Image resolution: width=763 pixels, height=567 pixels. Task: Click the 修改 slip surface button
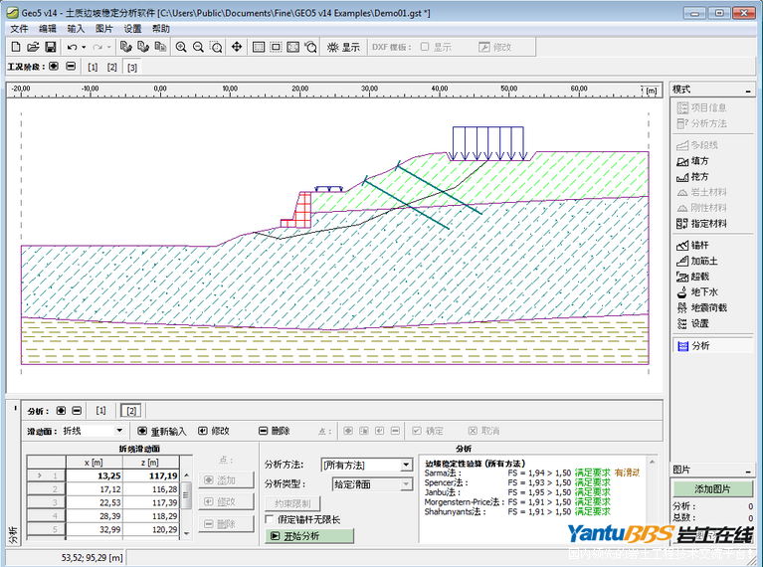click(214, 431)
